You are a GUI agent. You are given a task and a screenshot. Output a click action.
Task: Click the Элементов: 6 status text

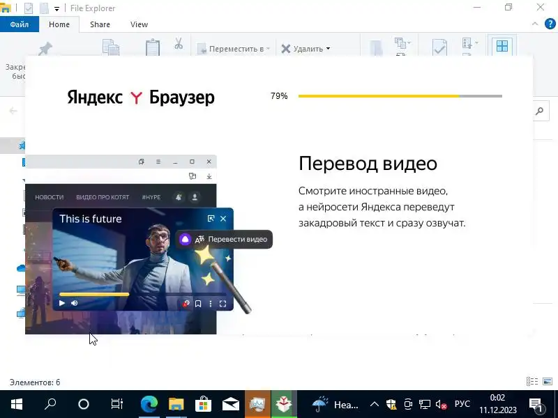(35, 382)
